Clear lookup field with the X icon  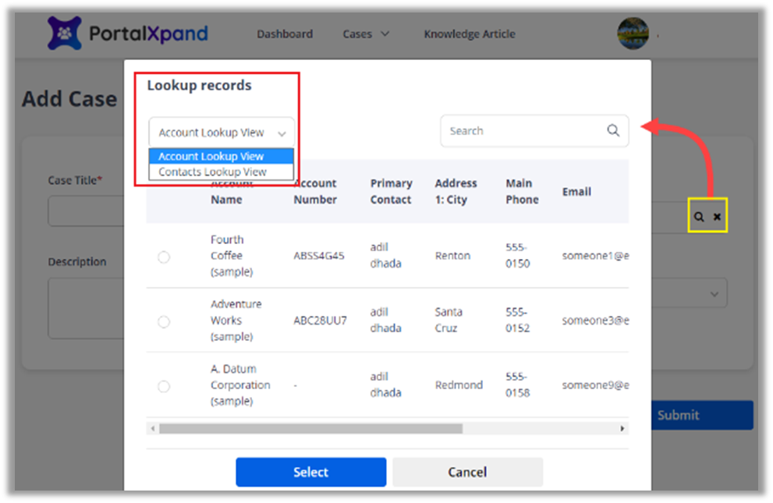(x=717, y=217)
